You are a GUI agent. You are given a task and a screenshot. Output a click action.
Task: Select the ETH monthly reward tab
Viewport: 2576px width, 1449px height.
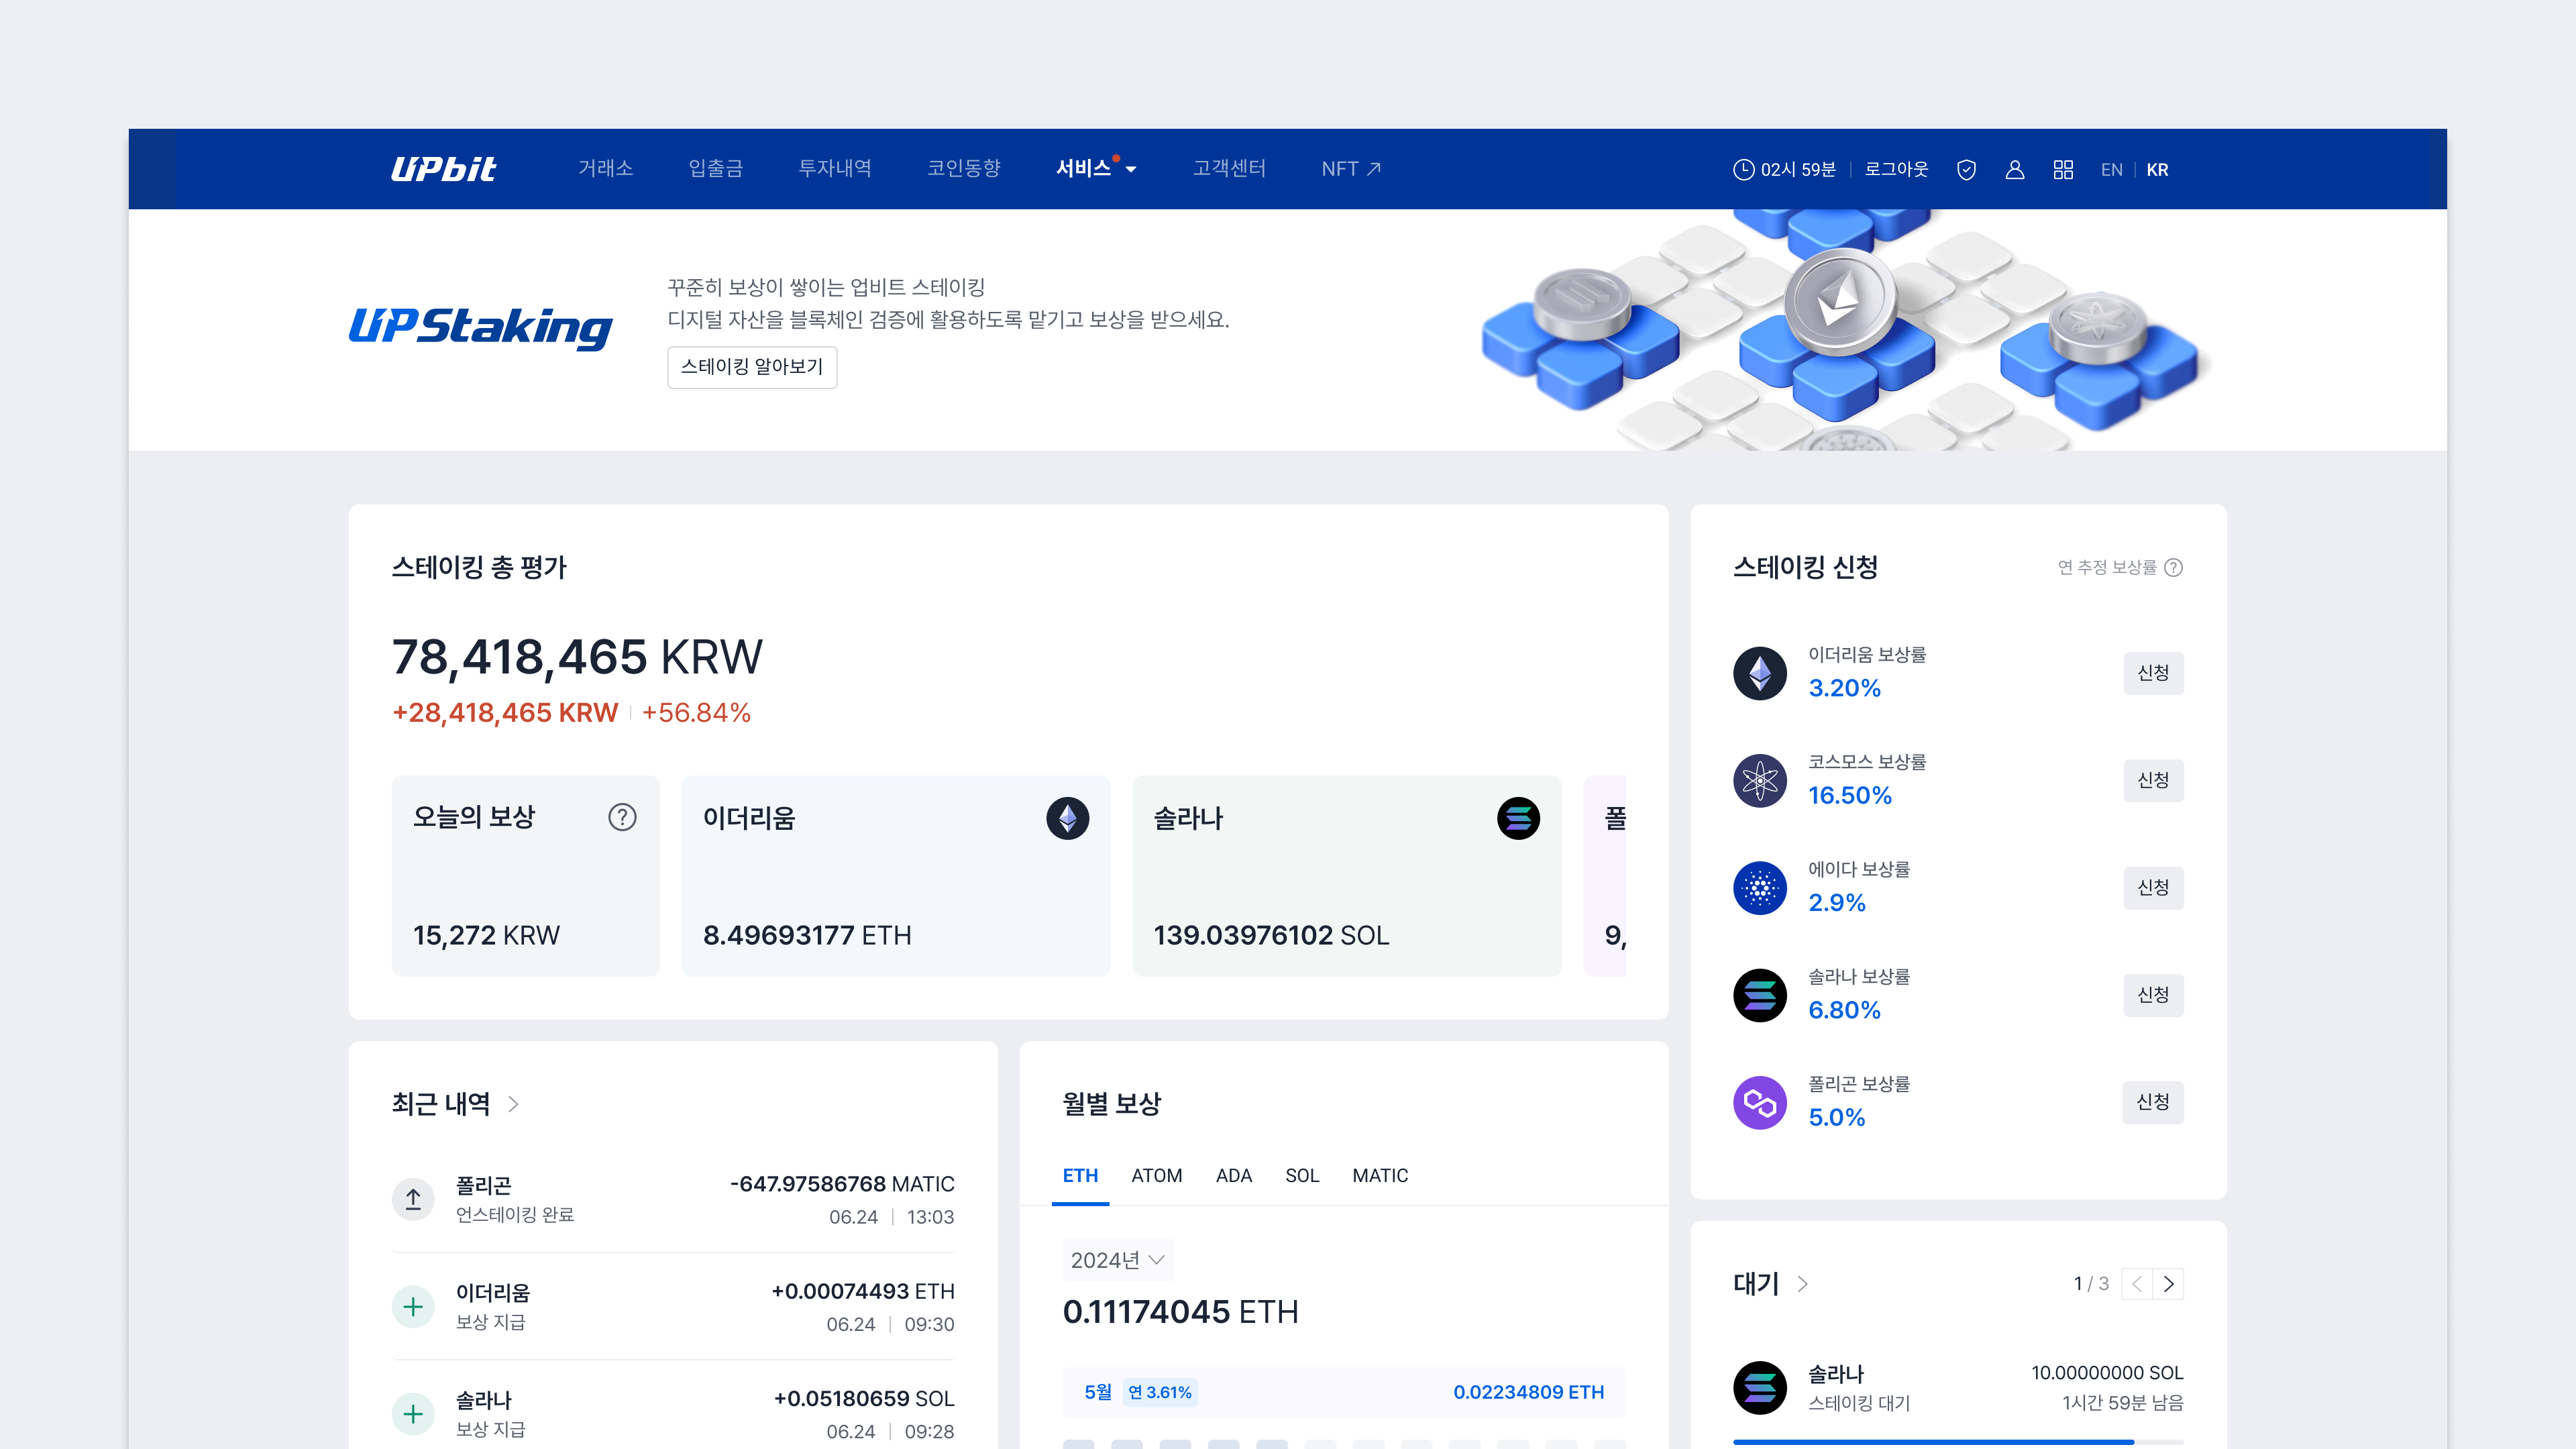(1080, 1176)
